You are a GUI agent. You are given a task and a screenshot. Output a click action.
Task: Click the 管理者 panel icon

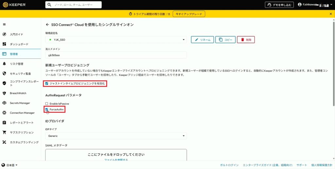pyautogui.click(x=4, y=54)
